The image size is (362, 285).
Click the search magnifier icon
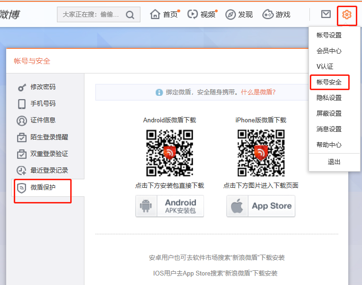(130, 15)
